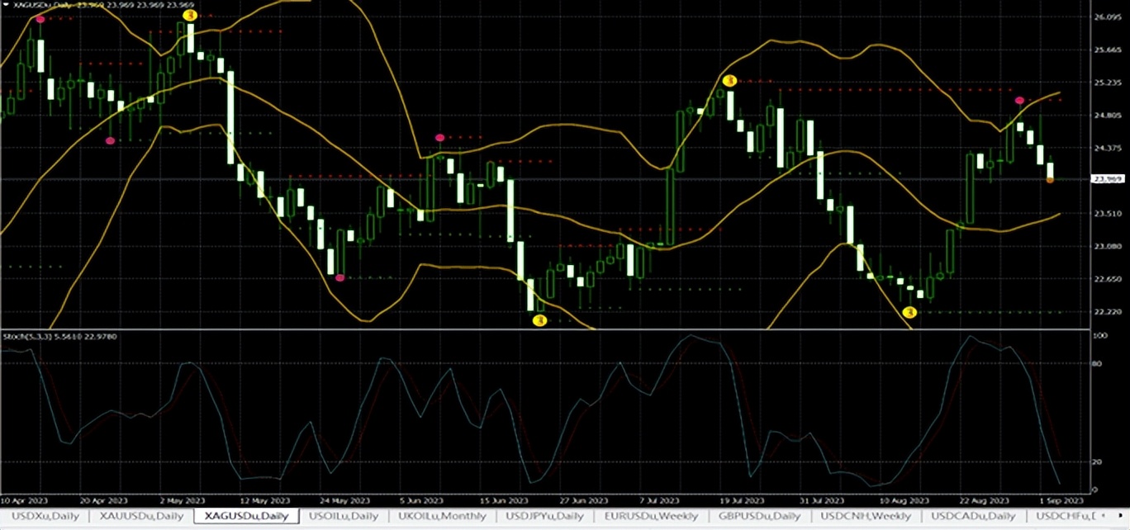Image resolution: width=1130 pixels, height=530 pixels.
Task: Click the 27 Jun 2023 date label
Action: (582, 501)
